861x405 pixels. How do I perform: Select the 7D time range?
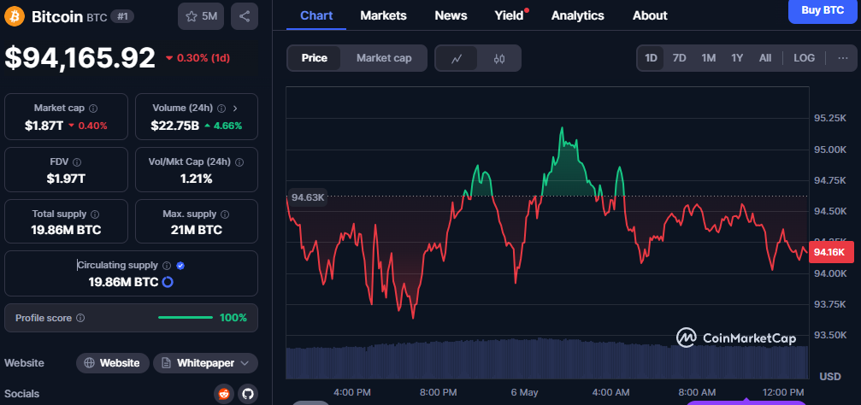point(679,58)
